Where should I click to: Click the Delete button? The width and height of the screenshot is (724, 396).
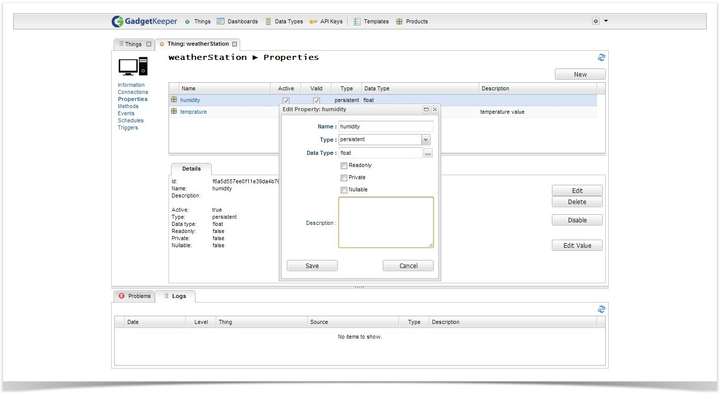pos(577,202)
